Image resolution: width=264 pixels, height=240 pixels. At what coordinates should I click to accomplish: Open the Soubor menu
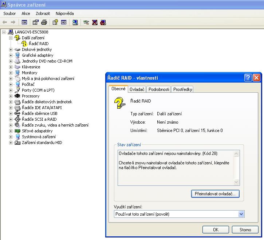(9, 13)
